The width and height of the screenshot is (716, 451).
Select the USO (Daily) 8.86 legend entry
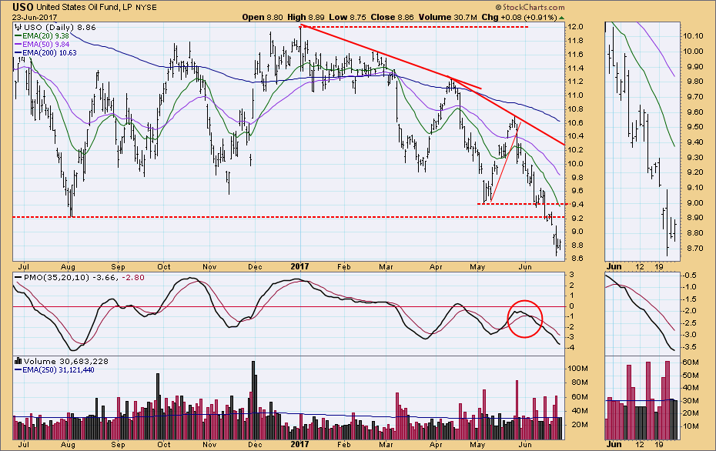60,28
